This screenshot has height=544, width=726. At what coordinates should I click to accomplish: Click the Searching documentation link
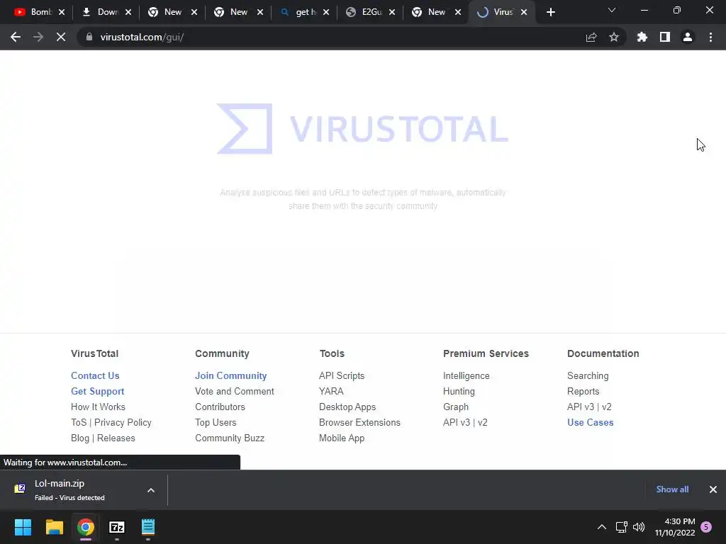click(x=588, y=375)
